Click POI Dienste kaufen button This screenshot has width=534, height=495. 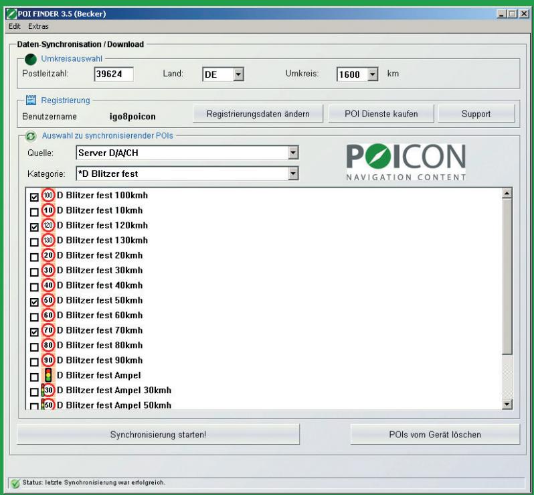tap(381, 114)
